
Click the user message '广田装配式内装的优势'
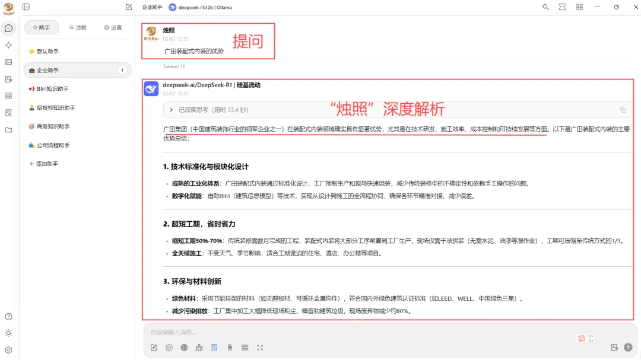point(194,51)
